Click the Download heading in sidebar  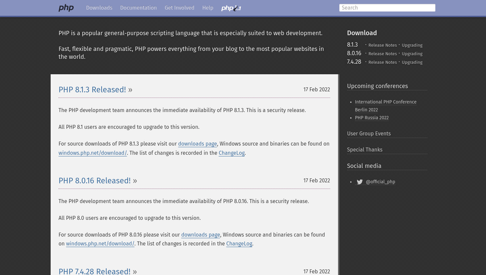tap(362, 33)
